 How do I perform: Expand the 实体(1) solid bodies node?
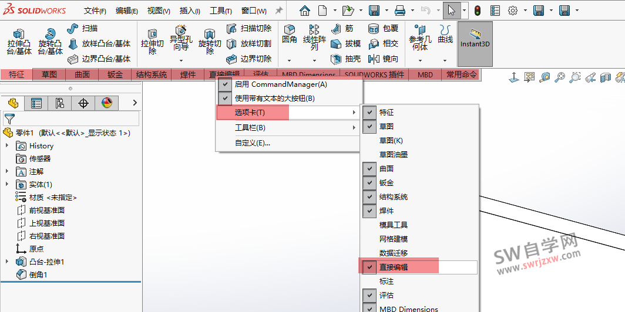[x=7, y=184]
